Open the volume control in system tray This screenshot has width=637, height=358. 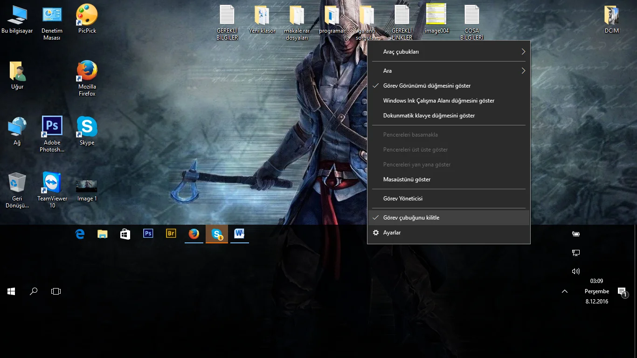pos(576,271)
